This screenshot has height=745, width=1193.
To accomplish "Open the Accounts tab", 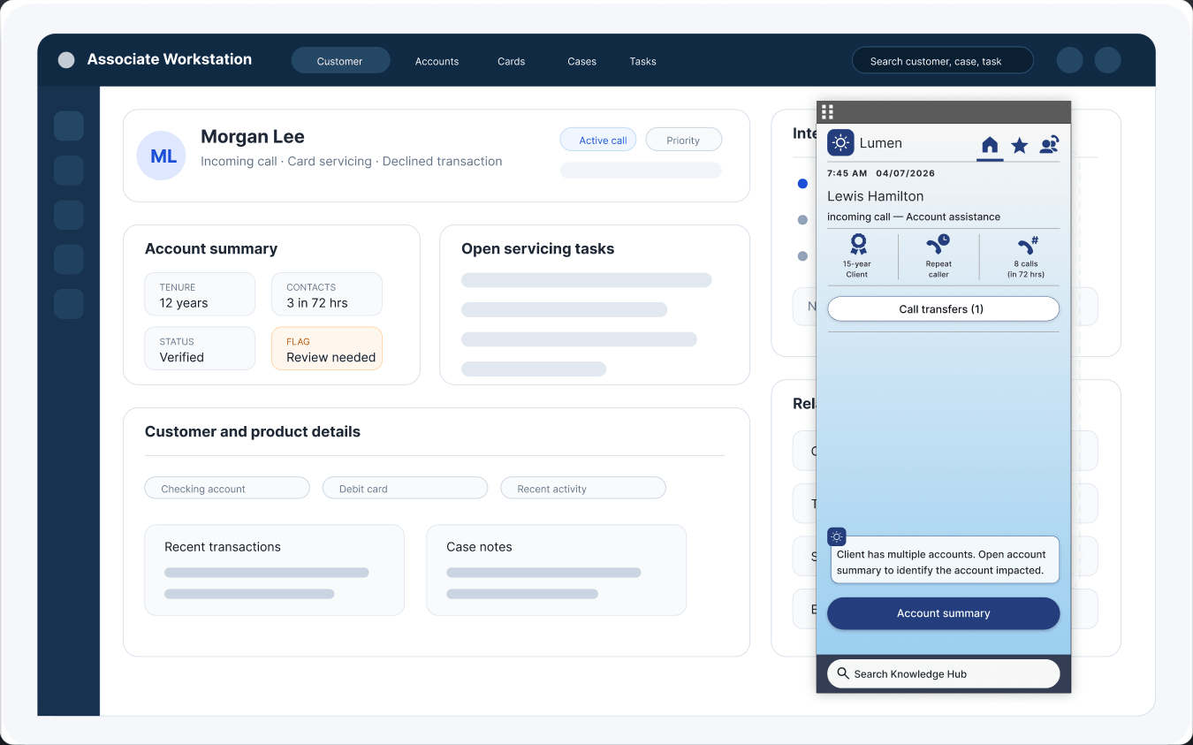I will pos(437,61).
